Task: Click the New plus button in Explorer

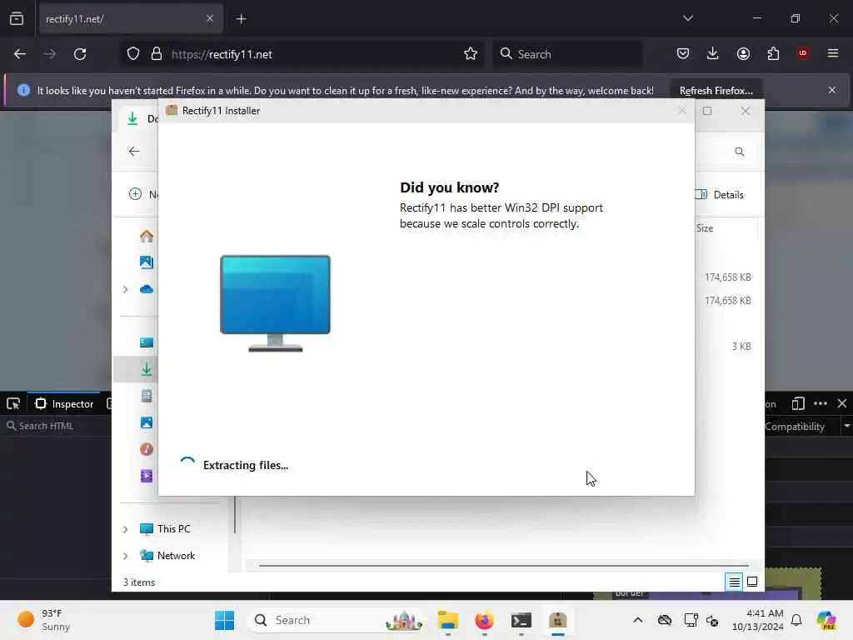Action: [x=136, y=194]
